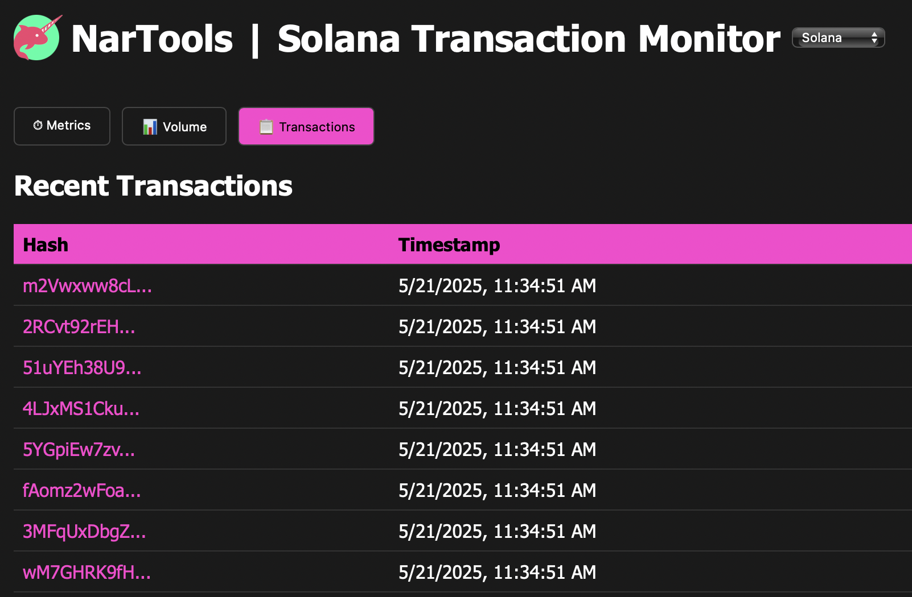Open transaction hash wM7GHRK9fH...
The width and height of the screenshot is (912, 597).
pyautogui.click(x=87, y=572)
